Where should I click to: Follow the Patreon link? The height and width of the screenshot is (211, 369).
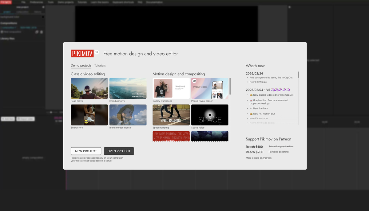(x=267, y=158)
